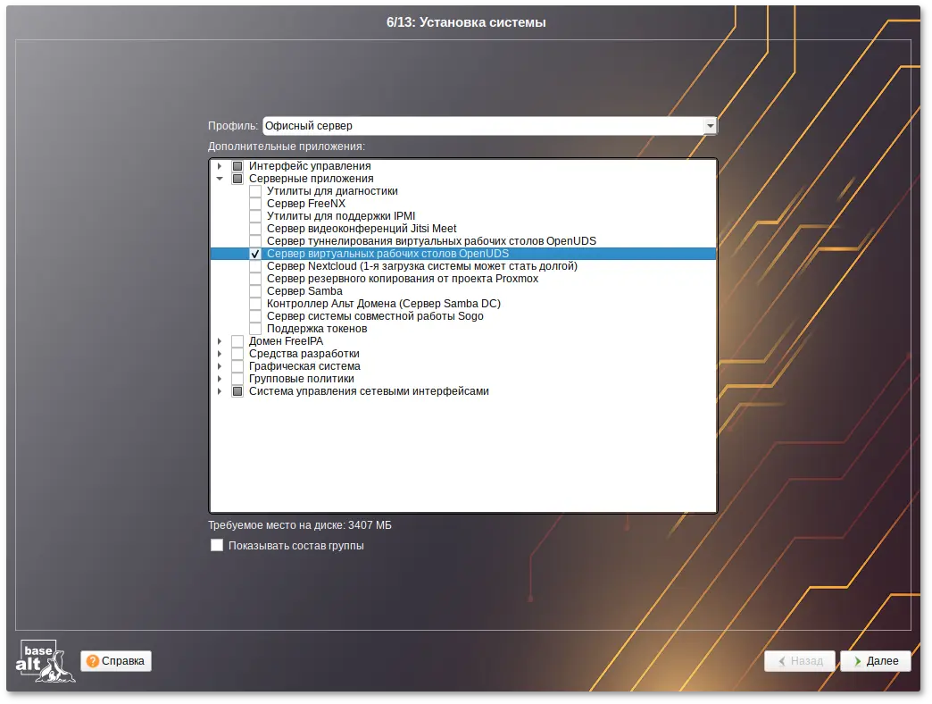Collapse the Серверные приложения group
Viewport: 932px width, 704px height.
click(221, 178)
